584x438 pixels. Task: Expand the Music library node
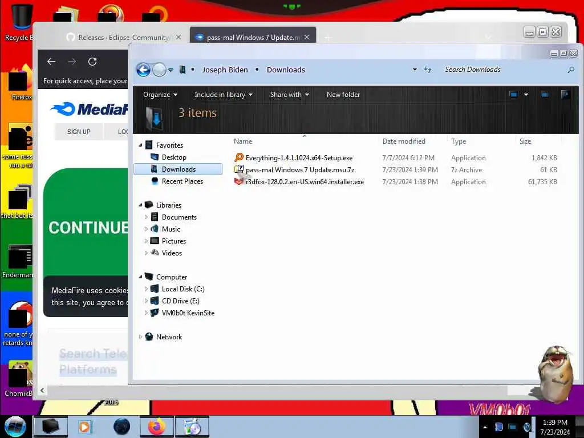tap(146, 229)
